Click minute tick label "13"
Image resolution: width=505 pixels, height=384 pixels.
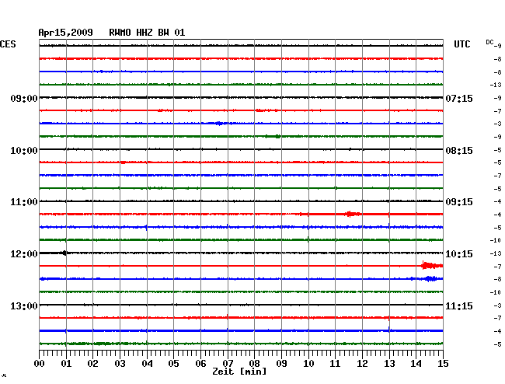[389, 363]
